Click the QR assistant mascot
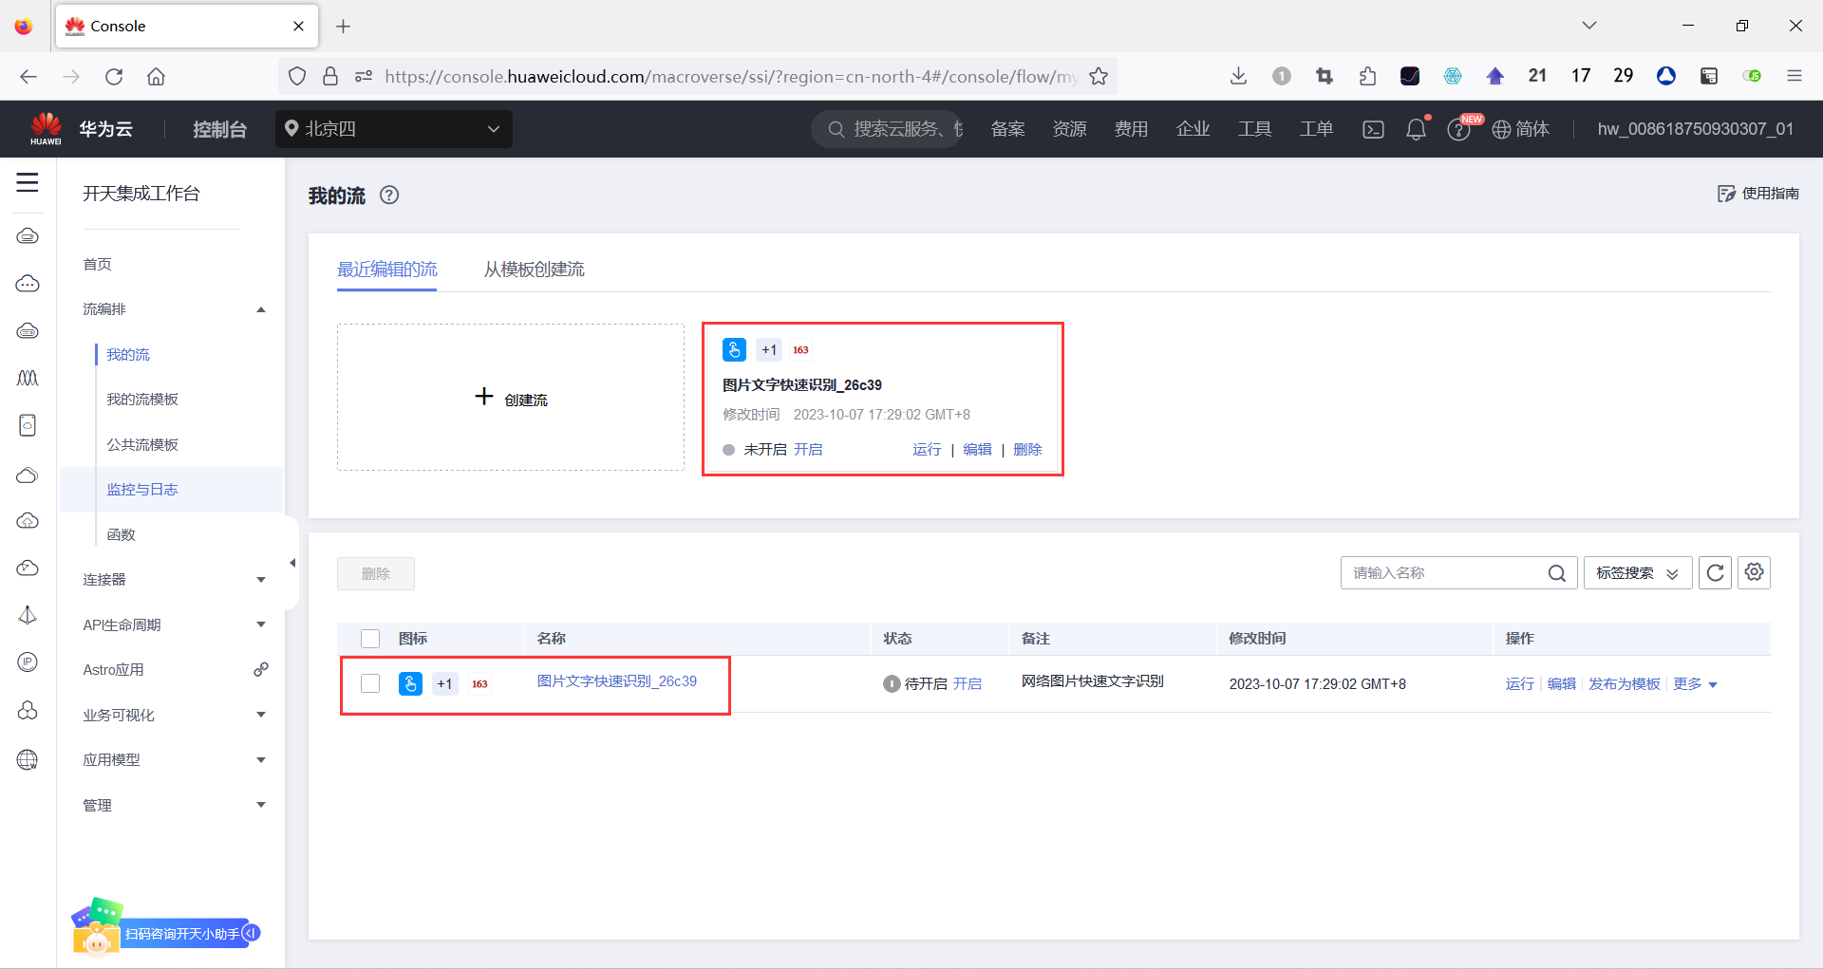 coord(96,925)
